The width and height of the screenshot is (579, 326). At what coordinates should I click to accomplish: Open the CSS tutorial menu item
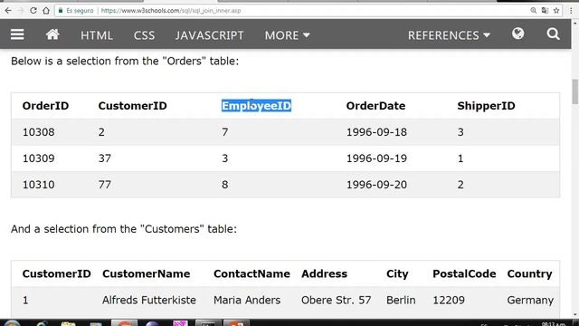tap(144, 35)
